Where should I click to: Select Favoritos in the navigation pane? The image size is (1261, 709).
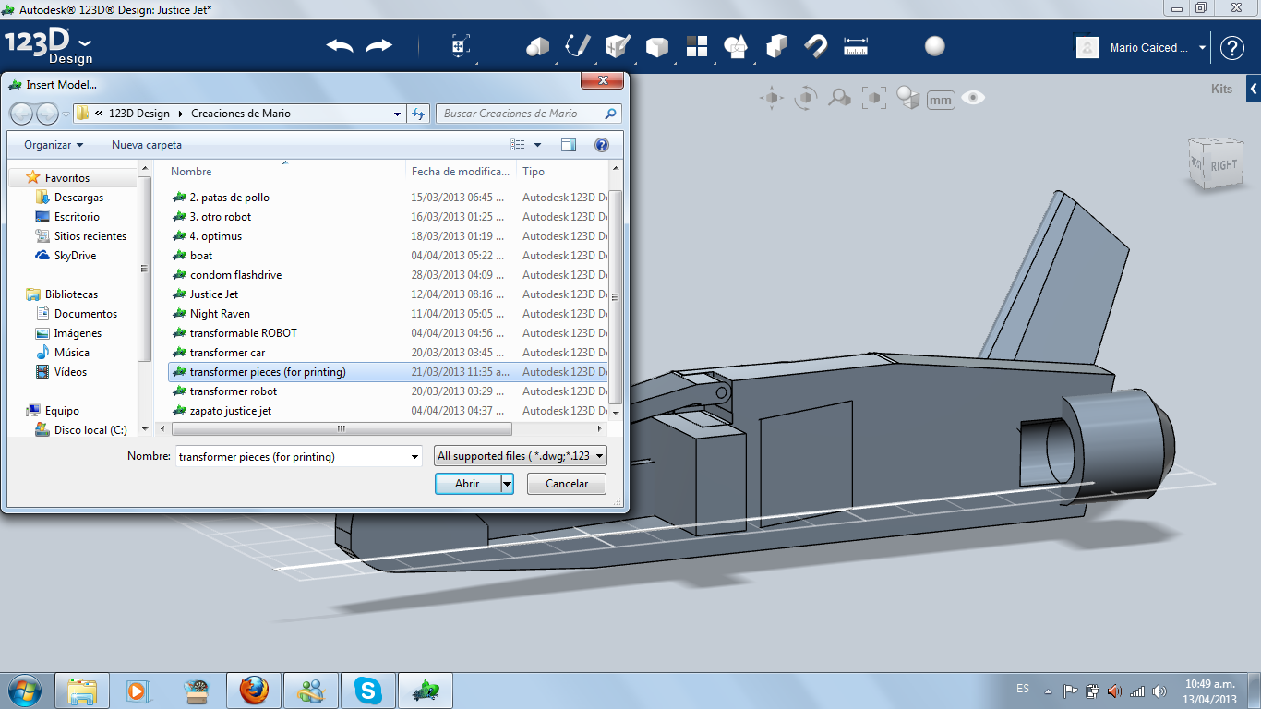point(67,177)
